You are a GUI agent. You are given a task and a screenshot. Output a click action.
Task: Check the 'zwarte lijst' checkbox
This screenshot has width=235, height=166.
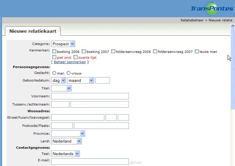click(x=76, y=58)
